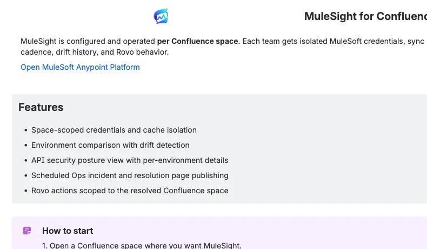The image size is (427, 249).
Task: Click the bullet before Environment comparison
Action: pos(25,146)
